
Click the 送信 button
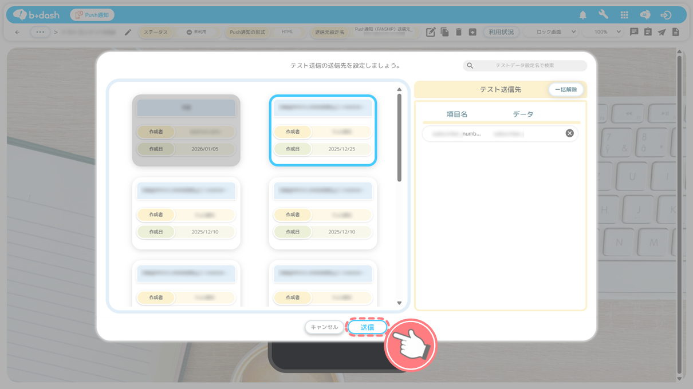pyautogui.click(x=367, y=327)
